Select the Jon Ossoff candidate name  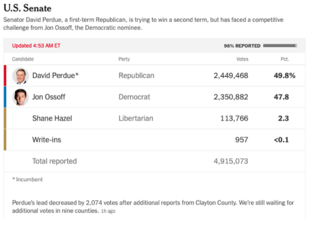(x=48, y=97)
